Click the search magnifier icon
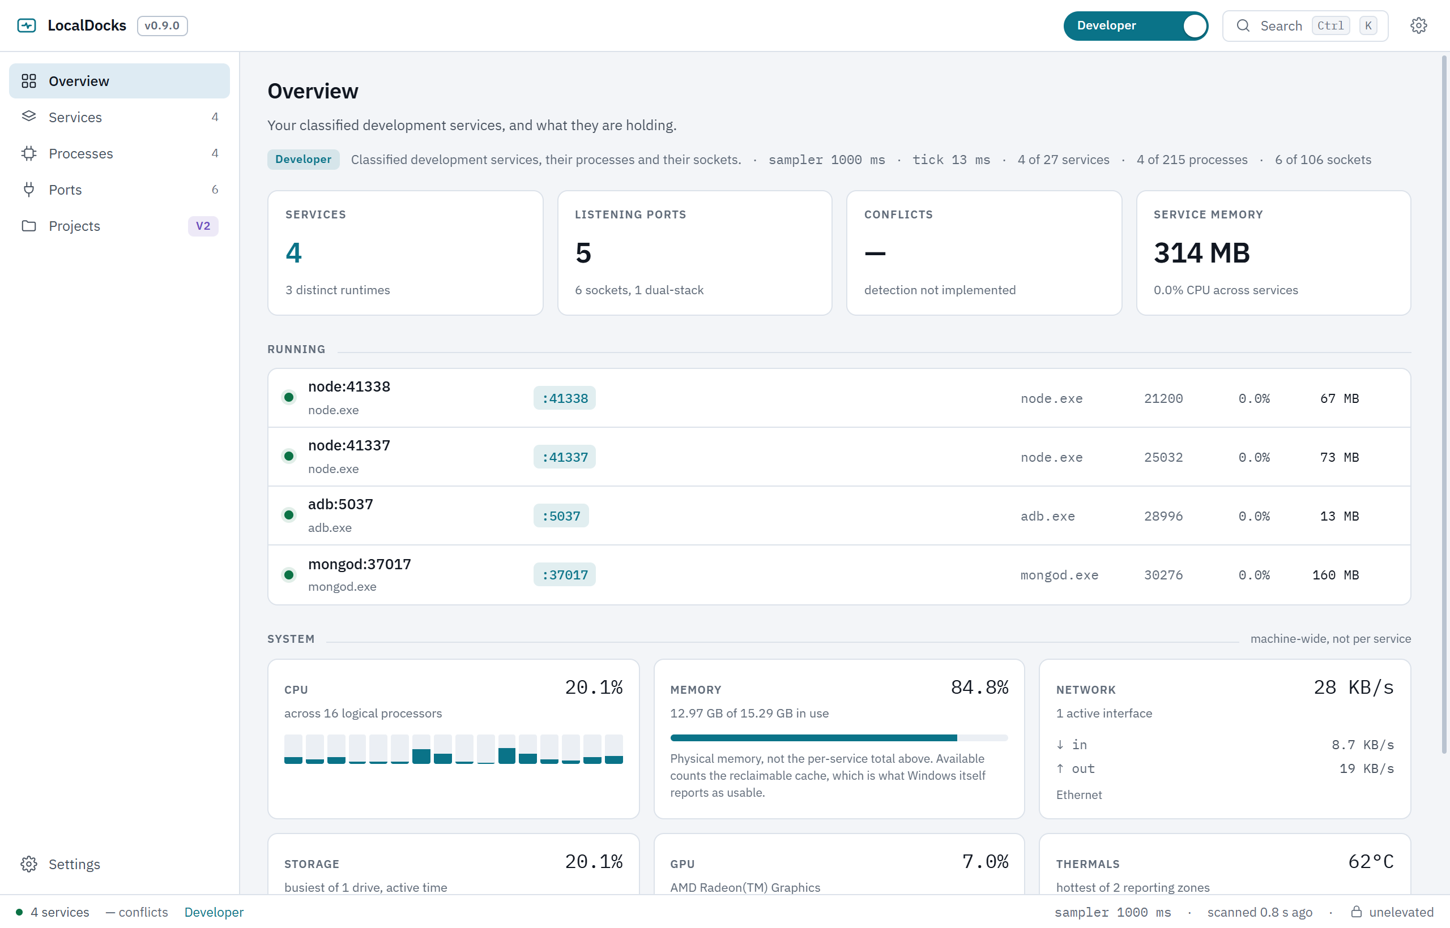 pos(1243,25)
